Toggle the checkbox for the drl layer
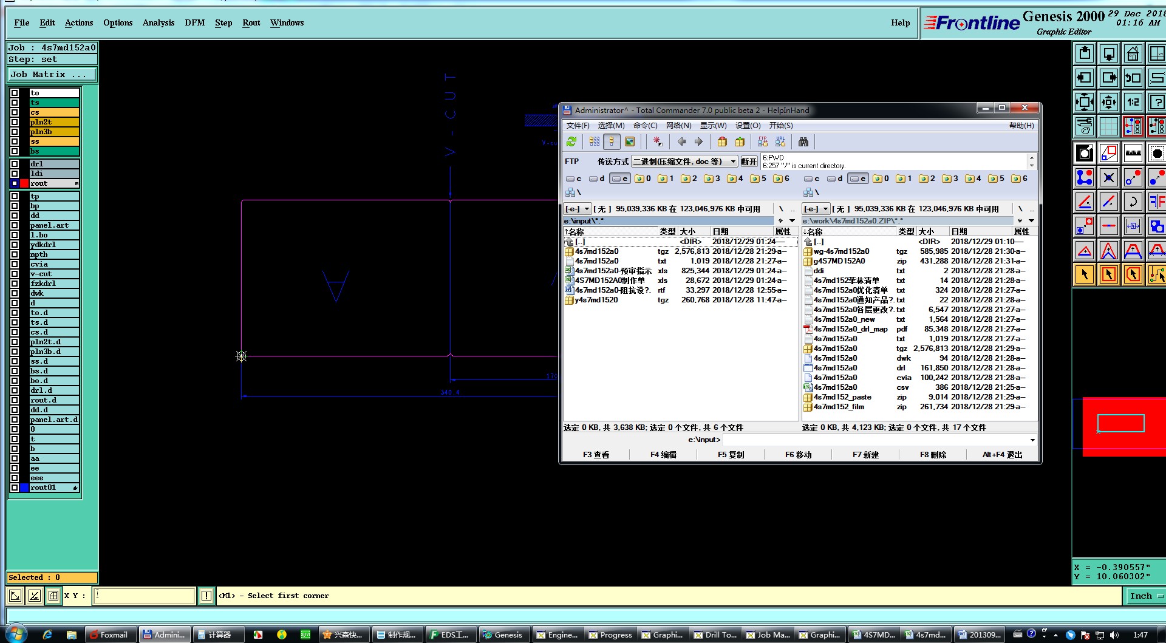This screenshot has width=1166, height=643. point(15,164)
